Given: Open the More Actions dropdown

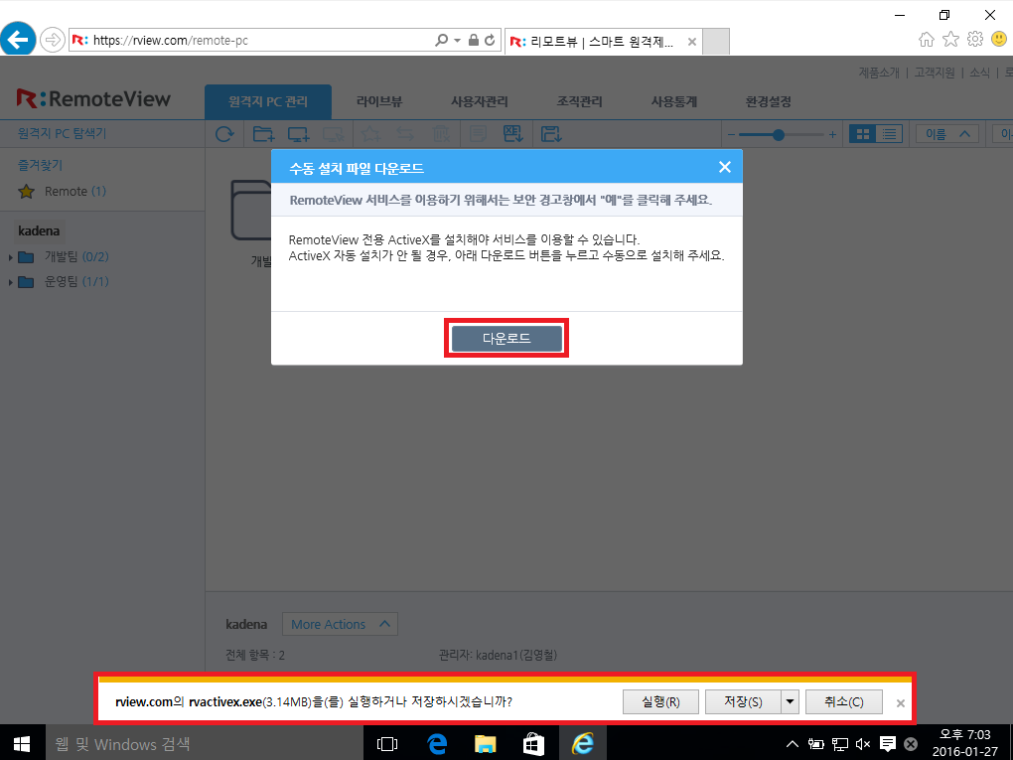Looking at the screenshot, I should (340, 624).
